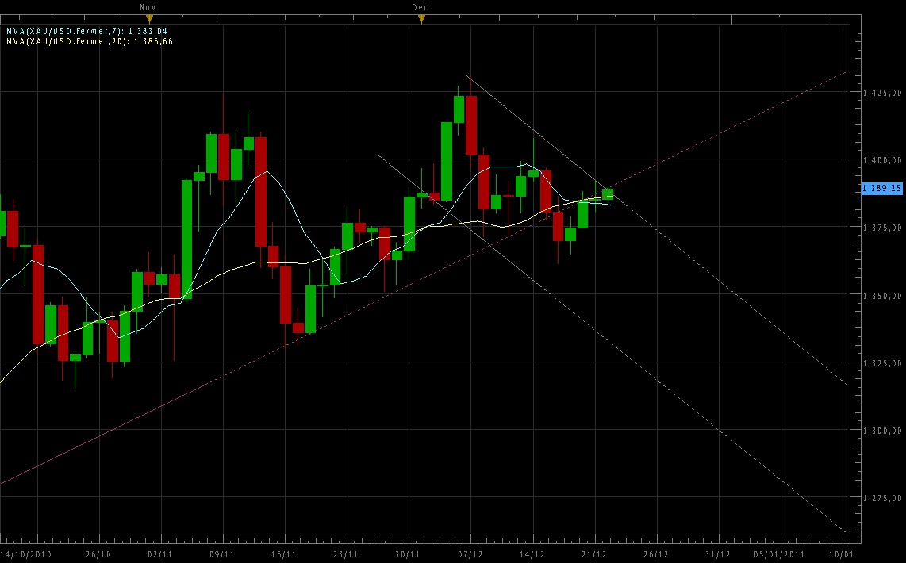Select the latest green candle beside current price
This screenshot has width=906, height=563.
point(608,192)
